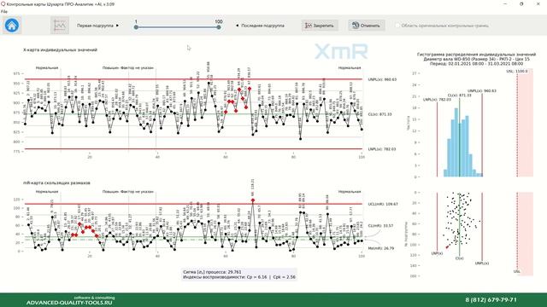Click the right slider handle at 100
Screen dimensions: 547x307
(x=219, y=27)
